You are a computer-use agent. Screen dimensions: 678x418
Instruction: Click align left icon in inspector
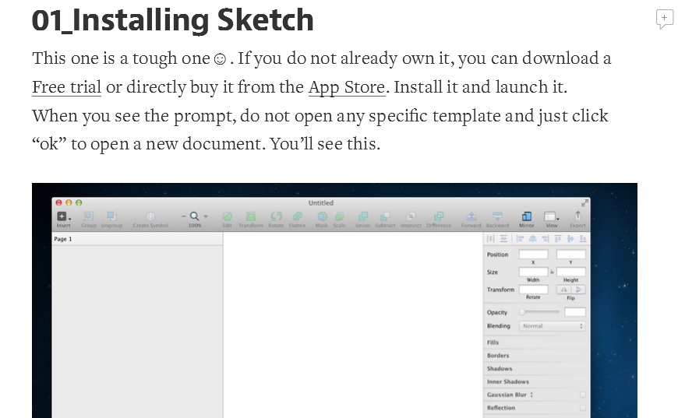520,239
